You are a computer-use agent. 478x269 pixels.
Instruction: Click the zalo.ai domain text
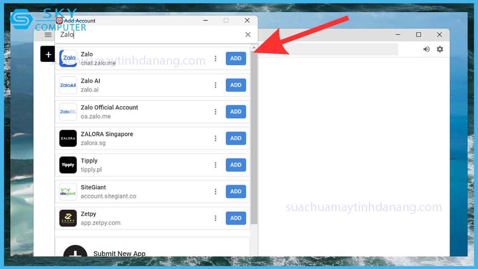click(x=90, y=90)
